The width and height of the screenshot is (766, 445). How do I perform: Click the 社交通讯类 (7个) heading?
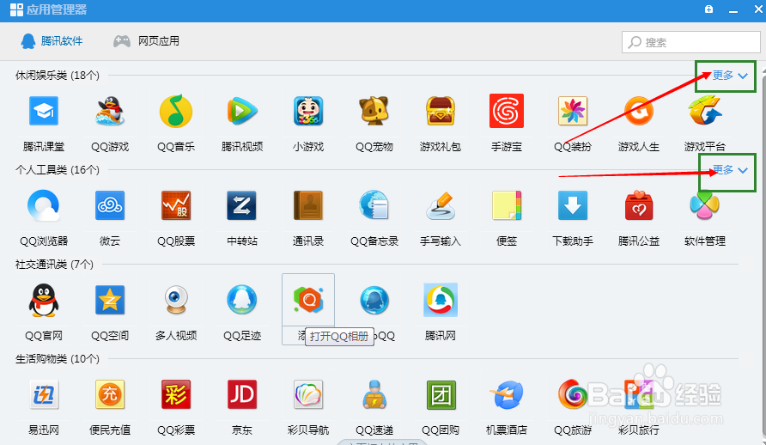(54, 265)
